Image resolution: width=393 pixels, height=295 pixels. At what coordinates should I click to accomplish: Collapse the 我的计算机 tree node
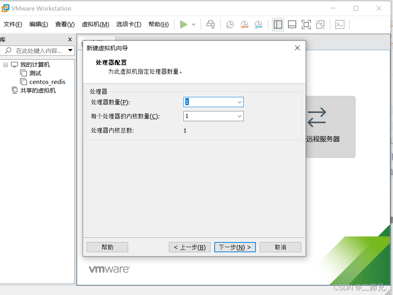(x=5, y=64)
